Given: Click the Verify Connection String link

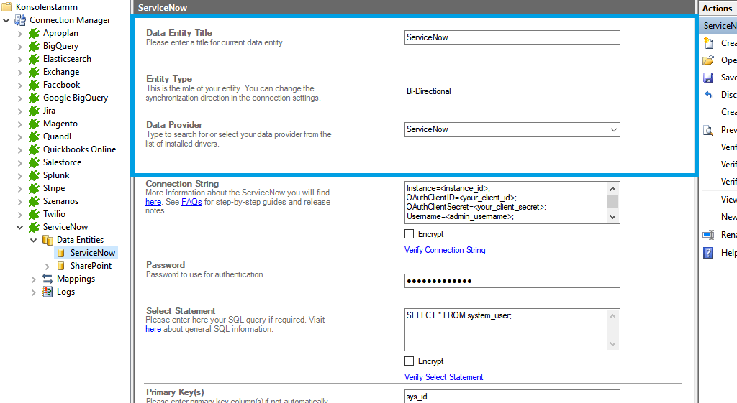Looking at the screenshot, I should click(445, 250).
